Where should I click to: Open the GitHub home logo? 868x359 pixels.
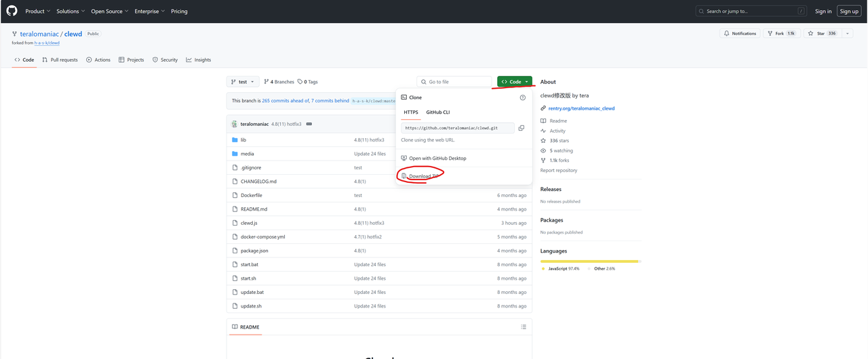tap(12, 11)
